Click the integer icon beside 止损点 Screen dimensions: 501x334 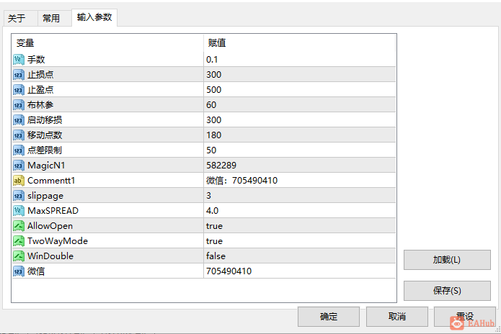click(x=19, y=75)
